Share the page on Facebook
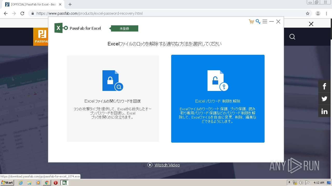This screenshot has height=186, width=332. [x=324, y=86]
